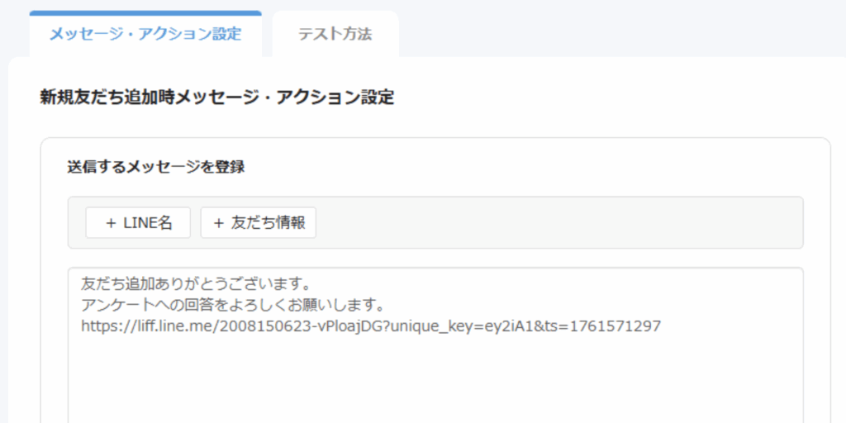The height and width of the screenshot is (423, 846).
Task: Select the メッセージ・アクション設定 tab
Action: coord(145,35)
